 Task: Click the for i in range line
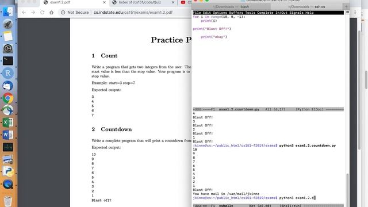click(218, 17)
